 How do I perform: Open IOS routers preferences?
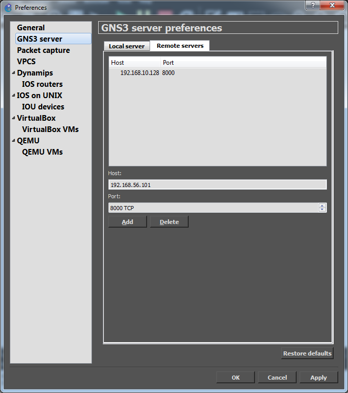(42, 84)
